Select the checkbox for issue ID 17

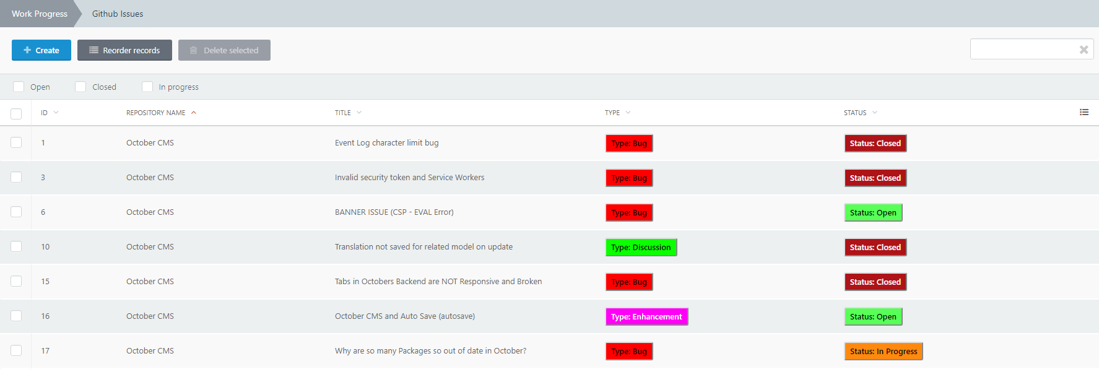tap(16, 350)
